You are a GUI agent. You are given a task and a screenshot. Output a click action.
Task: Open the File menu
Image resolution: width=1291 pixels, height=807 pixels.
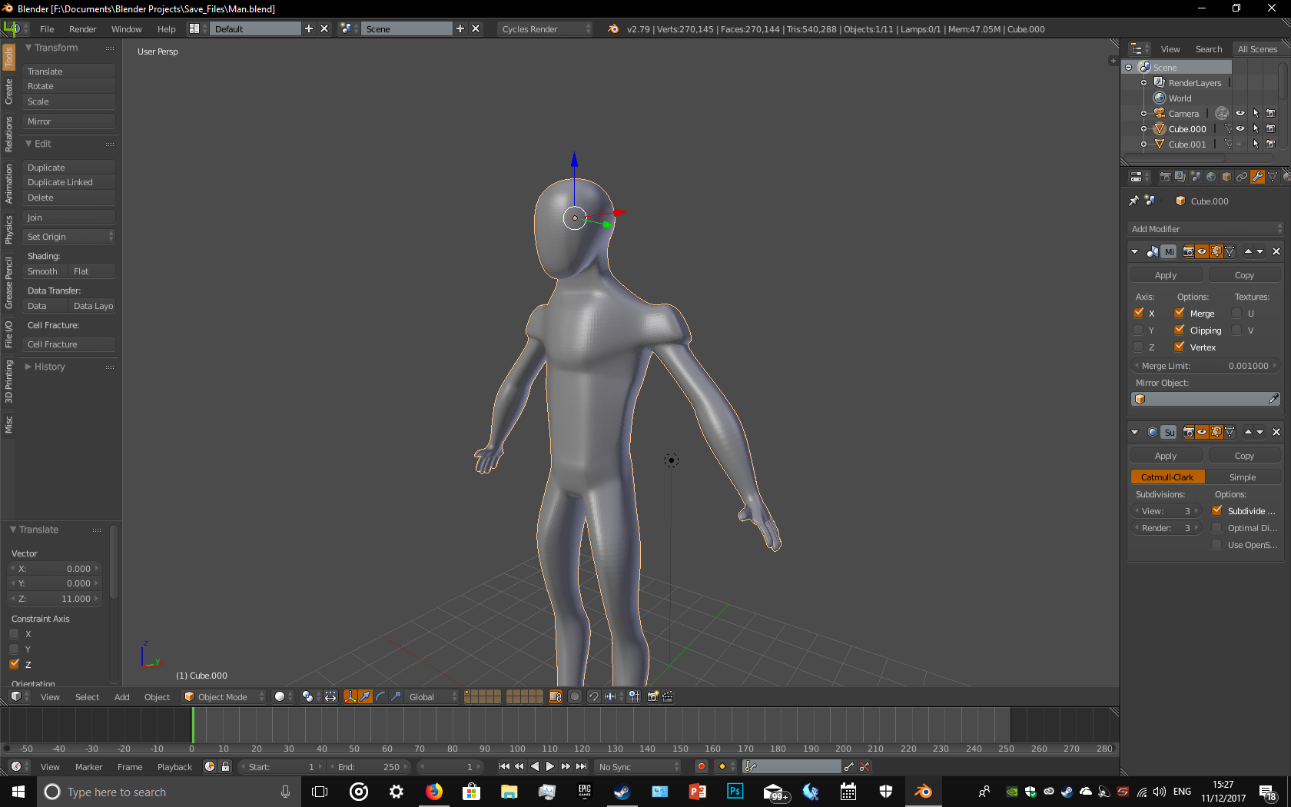click(x=47, y=28)
